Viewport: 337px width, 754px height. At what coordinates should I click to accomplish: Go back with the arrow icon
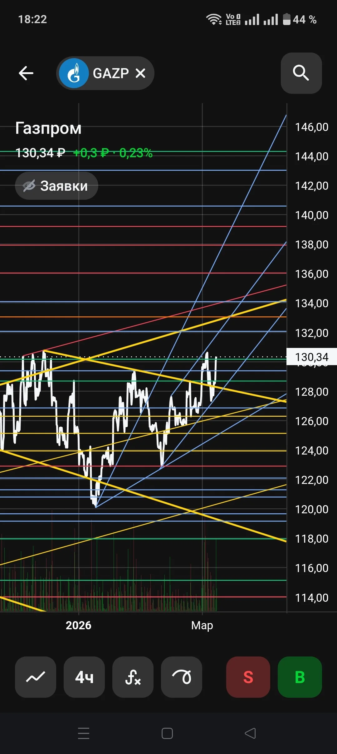coord(26,73)
